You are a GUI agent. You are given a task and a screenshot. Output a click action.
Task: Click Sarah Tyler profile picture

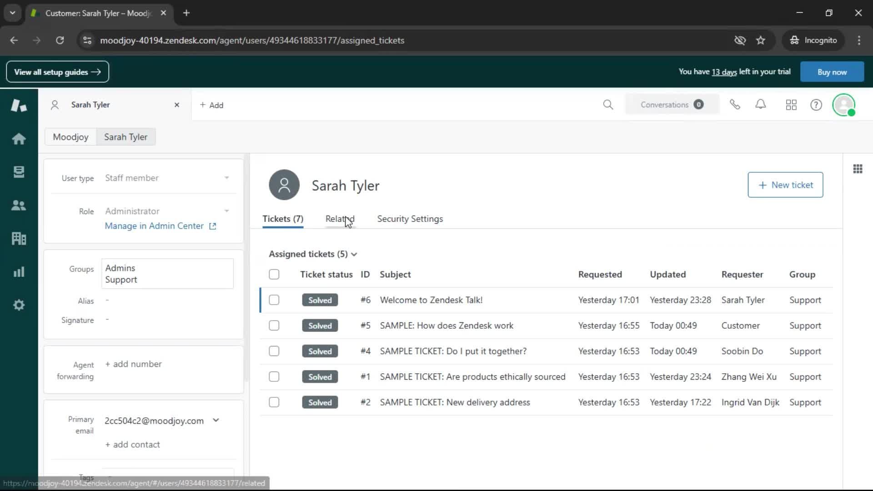pyautogui.click(x=284, y=185)
